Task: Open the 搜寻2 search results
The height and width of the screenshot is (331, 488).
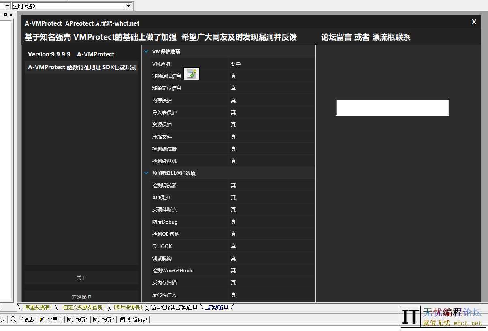Action: (104, 320)
